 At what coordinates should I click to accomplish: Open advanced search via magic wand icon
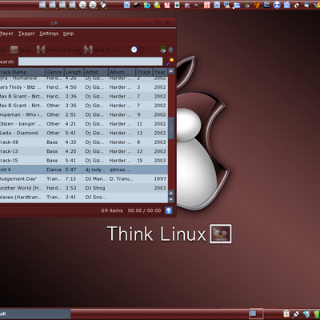pyautogui.click(x=170, y=62)
